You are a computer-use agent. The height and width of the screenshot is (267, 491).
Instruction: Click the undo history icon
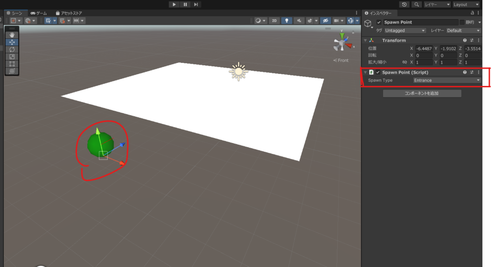[x=405, y=4]
